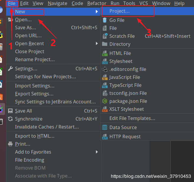Viewport: 194px width, 182px height.
Task: Select HTTP Request entry
Action: 147,136
